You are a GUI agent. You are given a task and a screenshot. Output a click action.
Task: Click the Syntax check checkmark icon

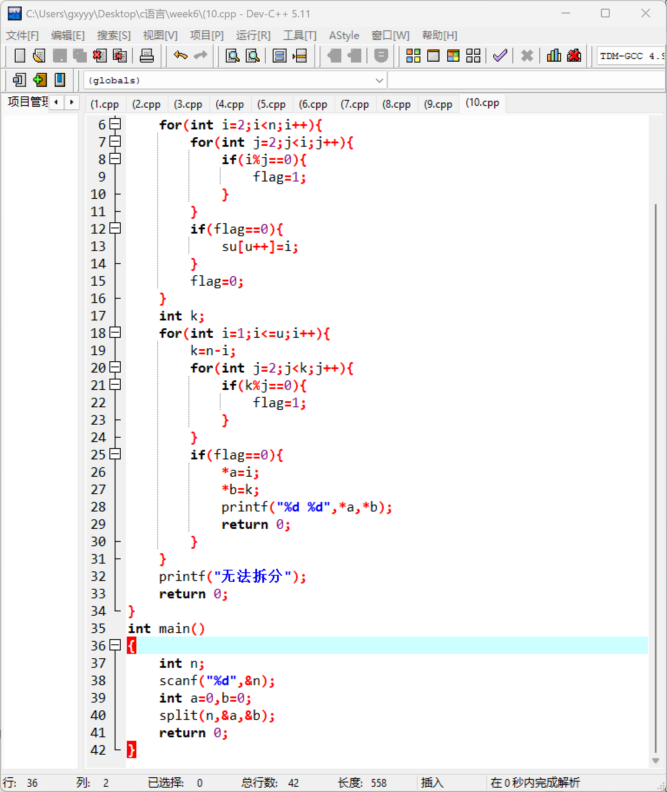pos(500,56)
